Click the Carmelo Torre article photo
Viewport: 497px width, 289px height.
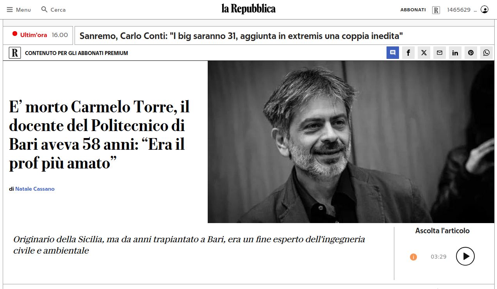pos(351,142)
